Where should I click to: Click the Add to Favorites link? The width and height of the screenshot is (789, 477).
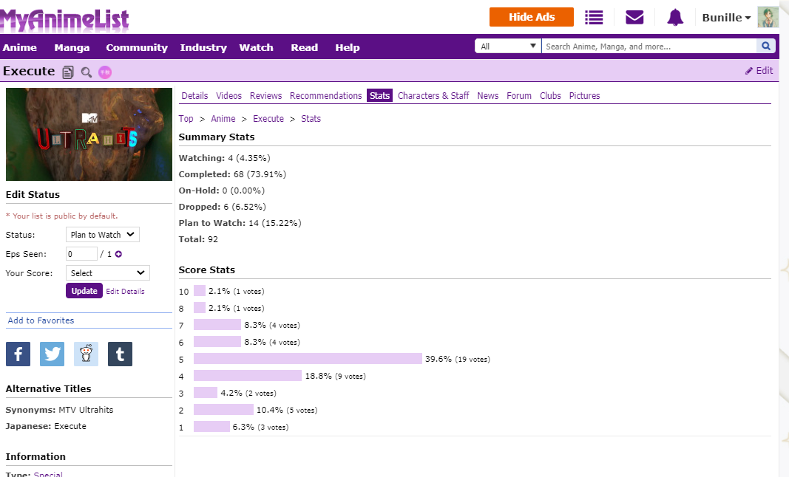[x=41, y=320]
